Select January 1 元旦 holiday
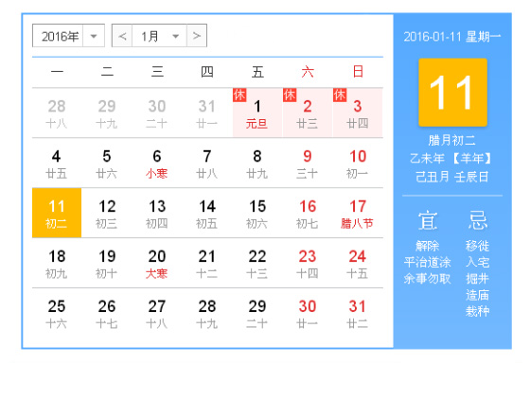The height and width of the screenshot is (397, 530). (257, 112)
